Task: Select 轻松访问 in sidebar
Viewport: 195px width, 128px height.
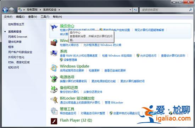Action: click(13, 67)
